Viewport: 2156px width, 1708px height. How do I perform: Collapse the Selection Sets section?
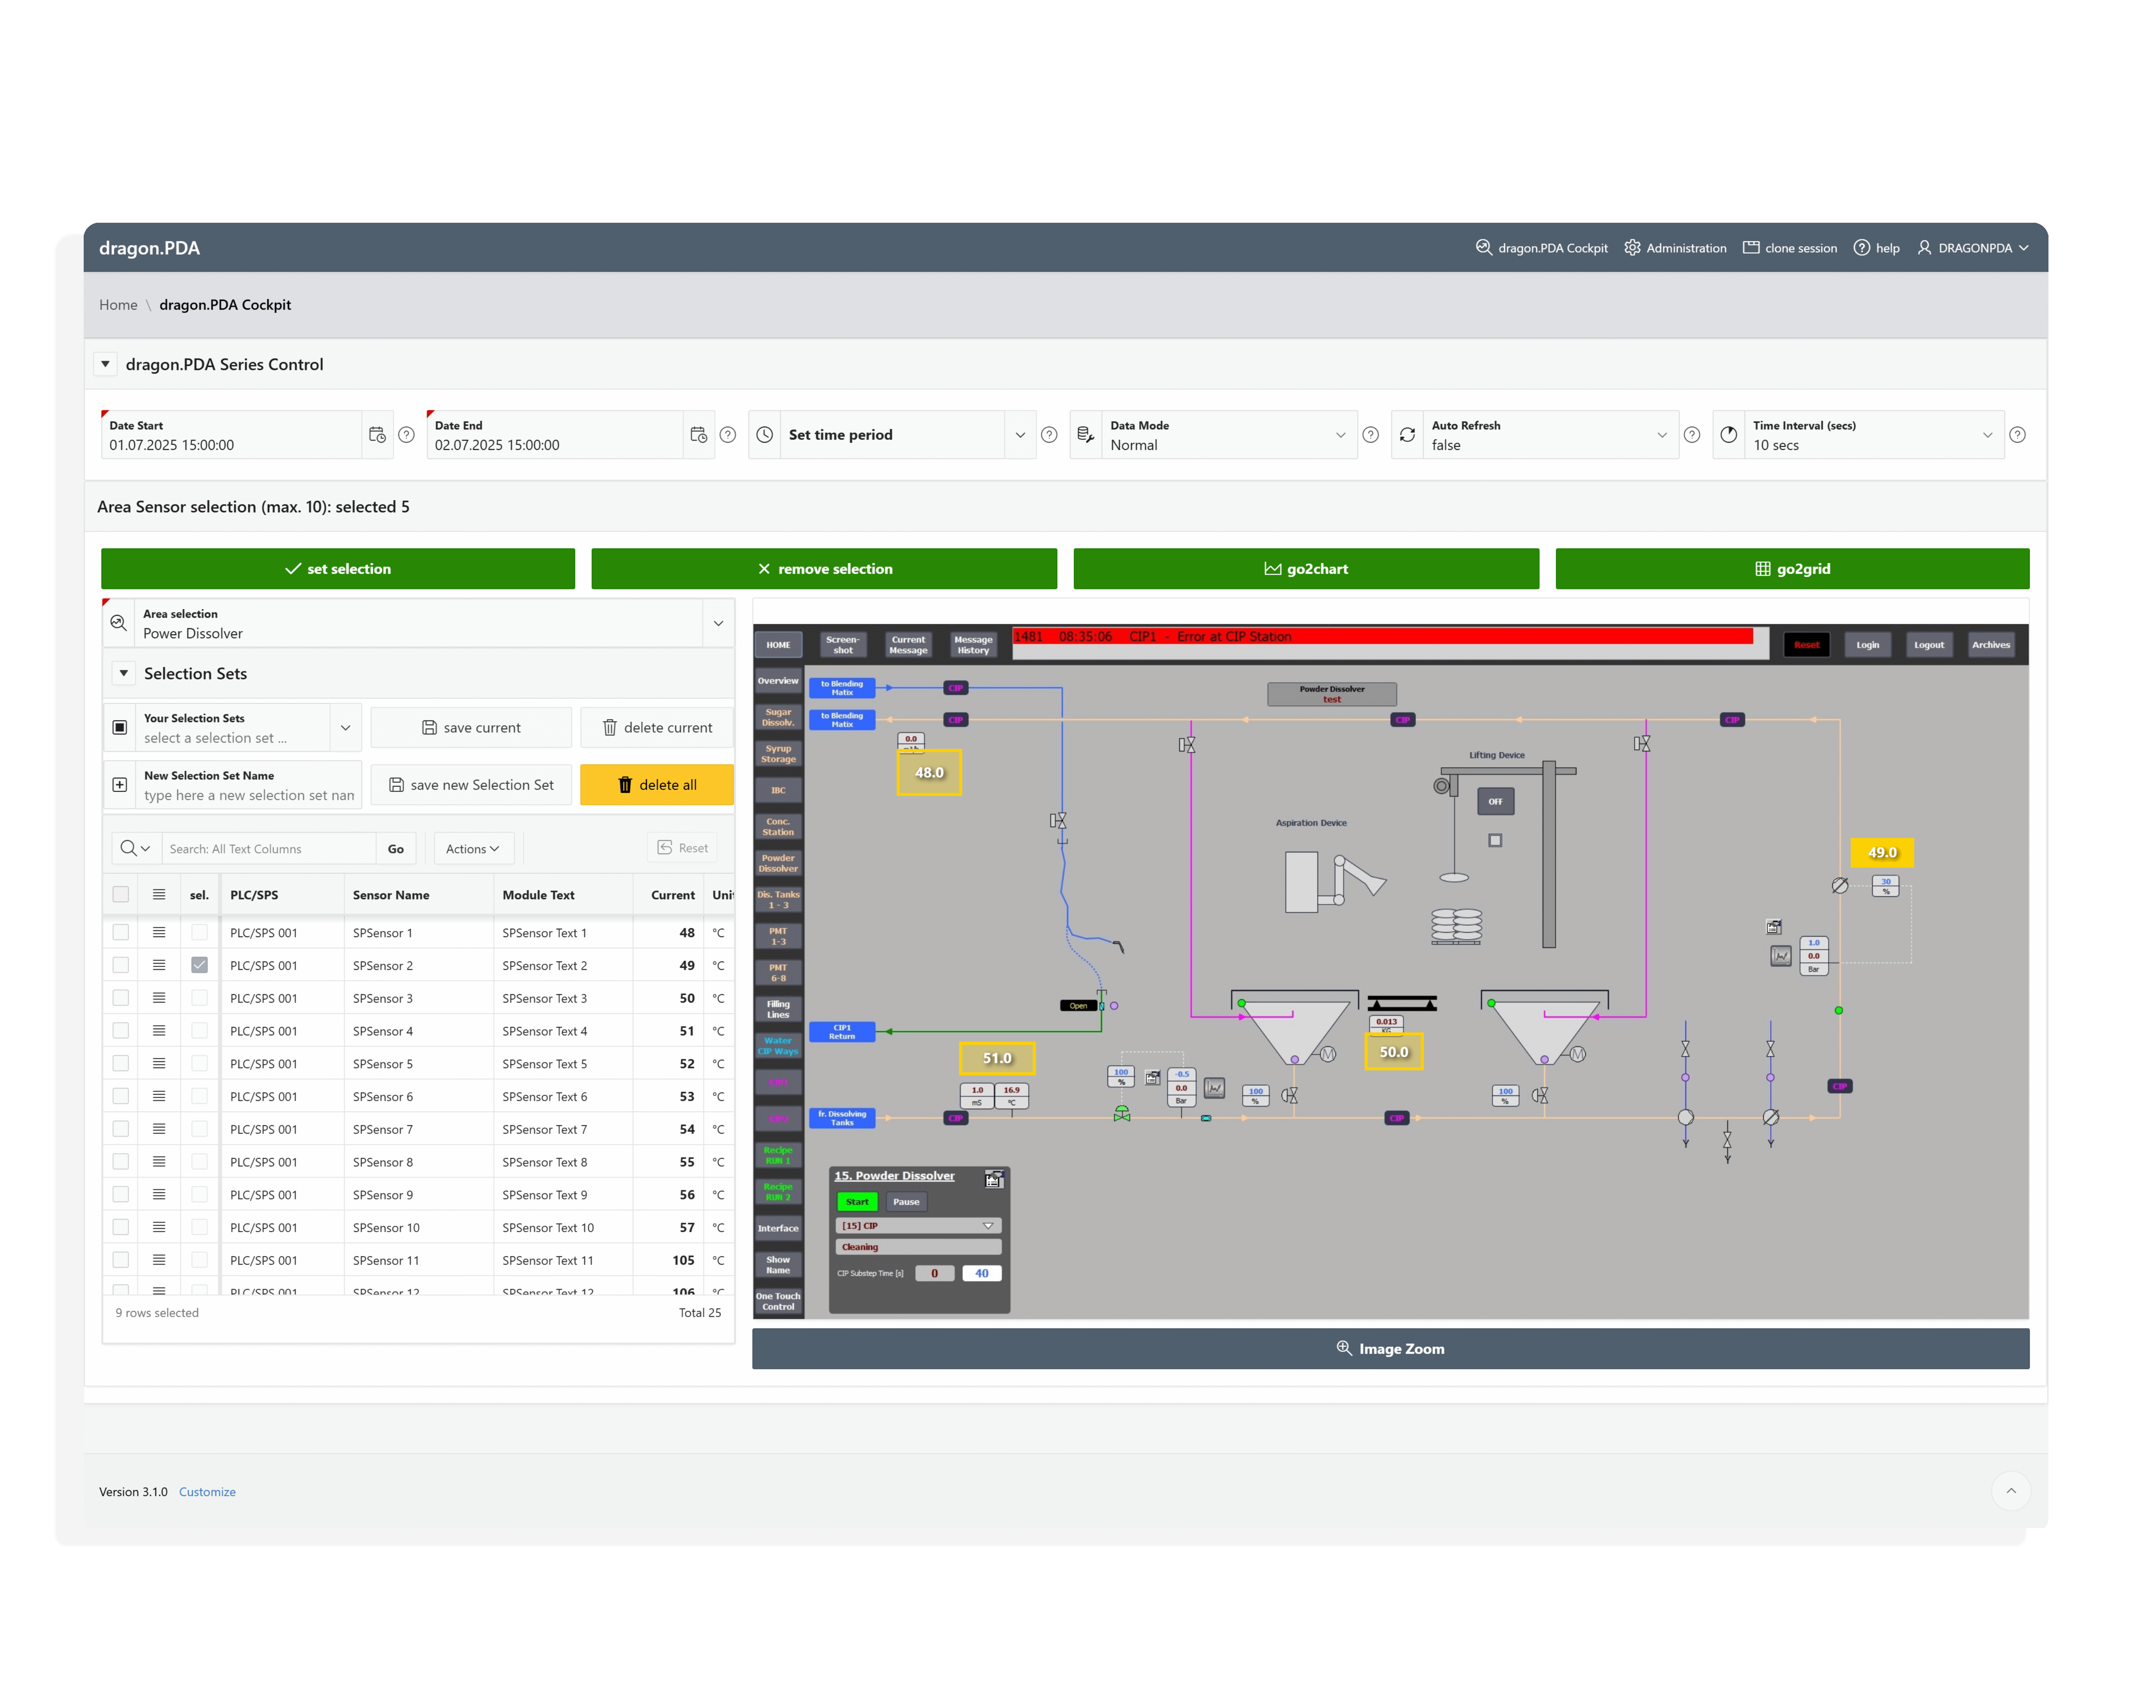click(124, 673)
